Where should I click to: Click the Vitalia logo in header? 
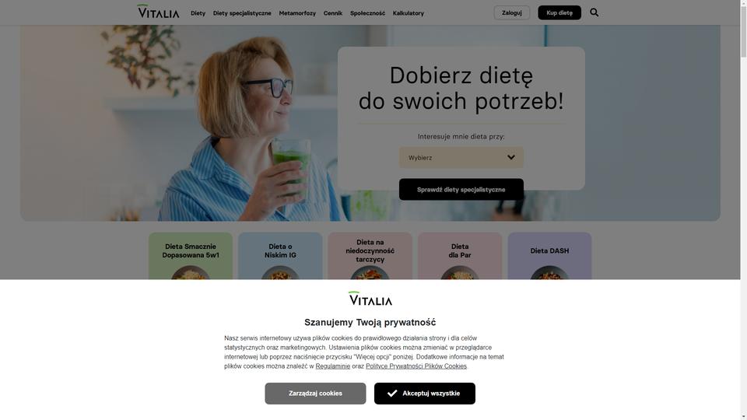[x=158, y=12]
